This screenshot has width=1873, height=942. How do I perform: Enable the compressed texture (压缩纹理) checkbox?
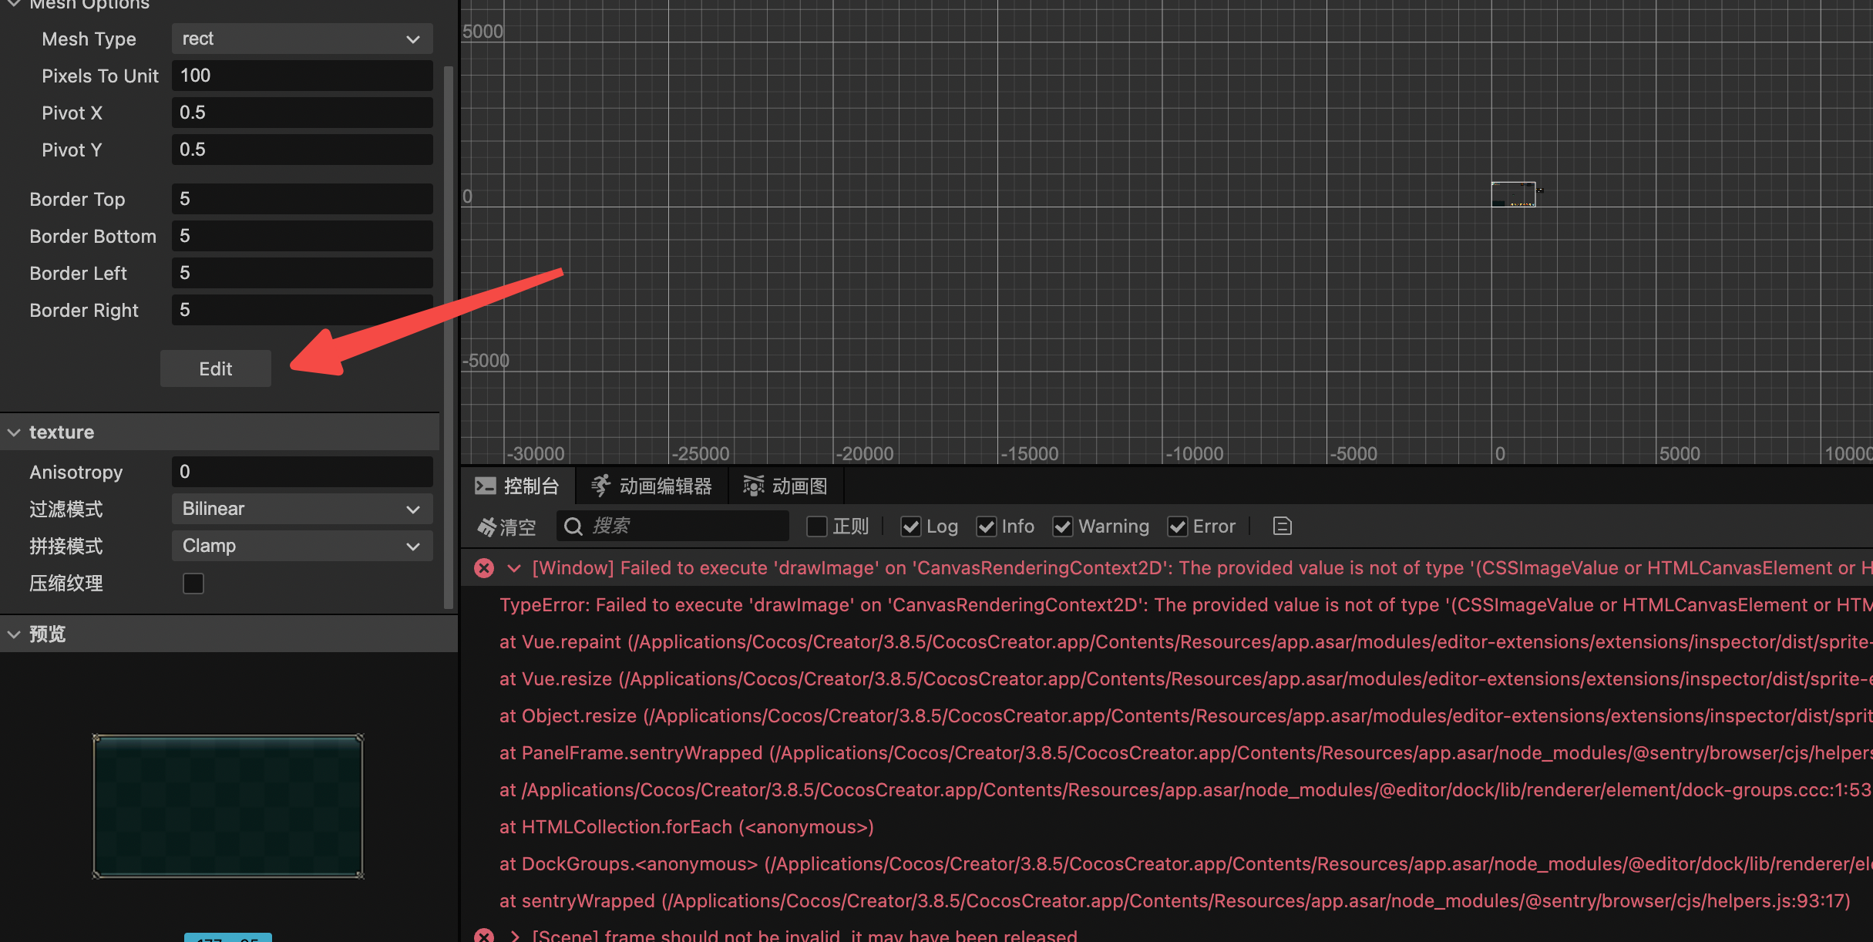193,584
